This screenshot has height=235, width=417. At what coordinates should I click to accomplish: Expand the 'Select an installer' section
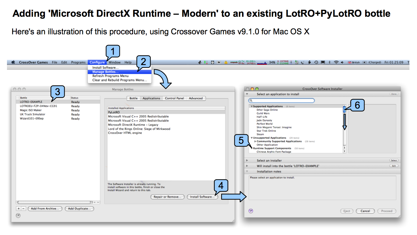pos(247,160)
